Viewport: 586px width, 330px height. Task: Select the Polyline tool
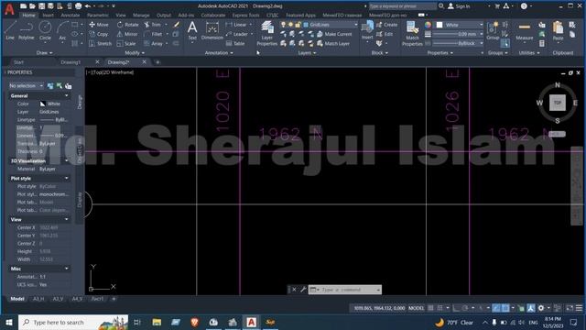click(27, 30)
